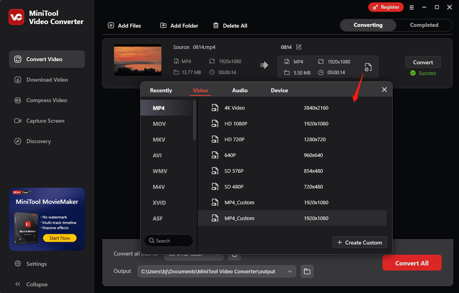
Task: Choose AVI format in the list
Action: pos(167,155)
